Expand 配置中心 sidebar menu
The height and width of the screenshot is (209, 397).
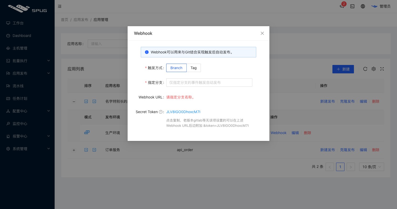point(27,111)
